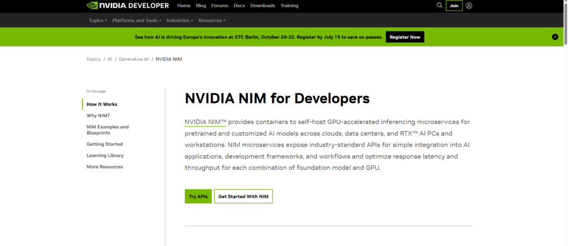The width and height of the screenshot is (568, 246).
Task: Click the Try APIs button
Action: [198, 196]
